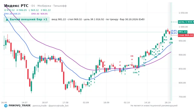This screenshot has width=194, height=109.
Task: Click the close value З 981.22
Action: coord(46,10)
